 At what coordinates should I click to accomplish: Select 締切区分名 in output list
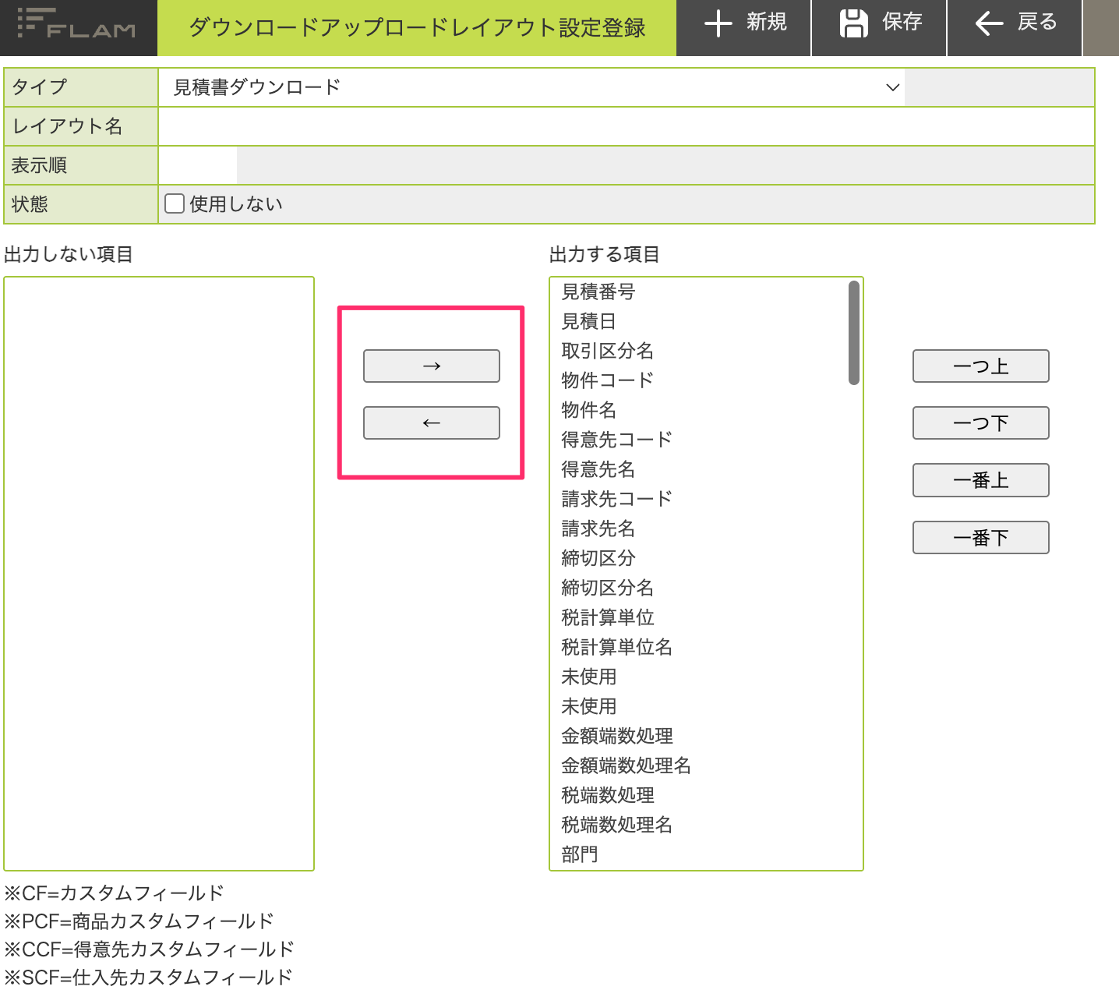click(x=608, y=588)
